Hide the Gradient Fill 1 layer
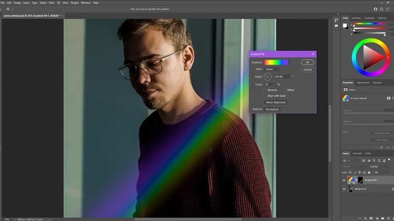The width and height of the screenshot is (394, 221). pos(344,180)
